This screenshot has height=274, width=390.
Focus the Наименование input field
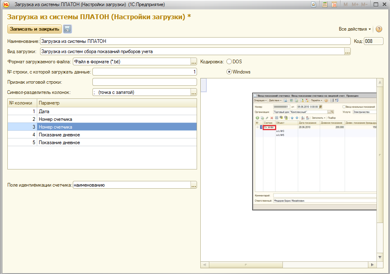[x=195, y=41]
